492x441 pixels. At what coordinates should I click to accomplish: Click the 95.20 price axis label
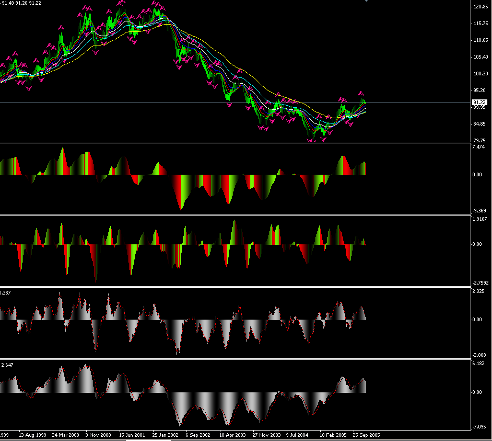(x=479, y=91)
